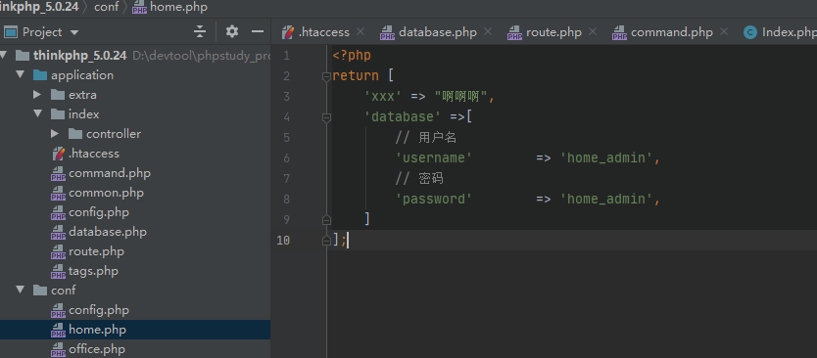Open office.php in the project tree
The image size is (817, 358).
(96, 349)
